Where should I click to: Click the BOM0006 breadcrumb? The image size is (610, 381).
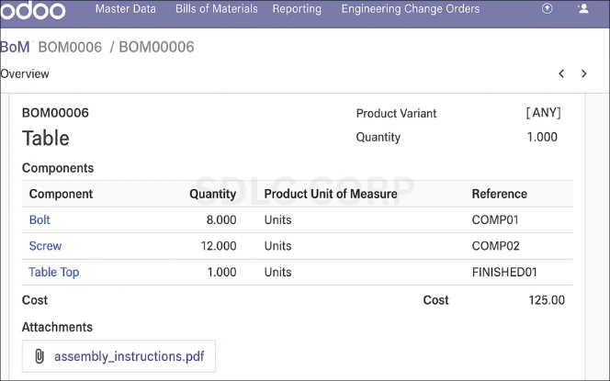click(70, 47)
